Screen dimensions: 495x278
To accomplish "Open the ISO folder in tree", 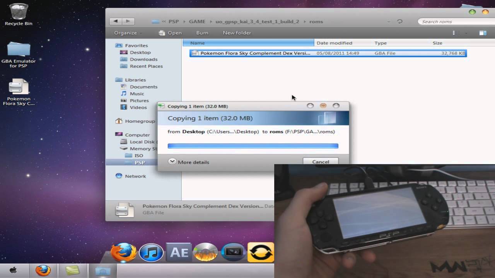I will (x=138, y=156).
